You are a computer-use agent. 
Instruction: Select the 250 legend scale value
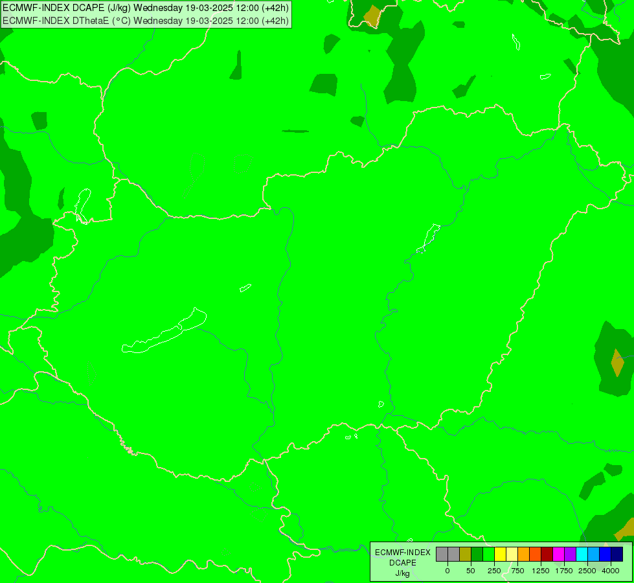(x=494, y=571)
